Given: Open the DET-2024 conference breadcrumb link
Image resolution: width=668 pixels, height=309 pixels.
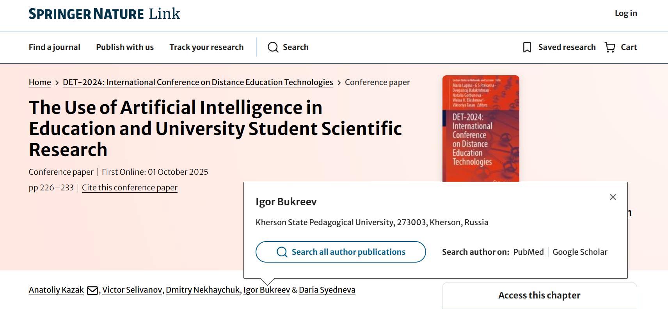Looking at the screenshot, I should pos(198,82).
